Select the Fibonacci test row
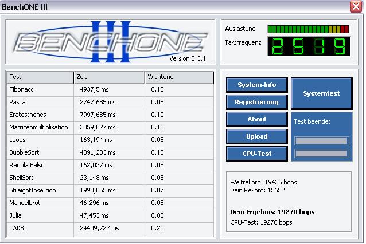 click(x=110, y=90)
